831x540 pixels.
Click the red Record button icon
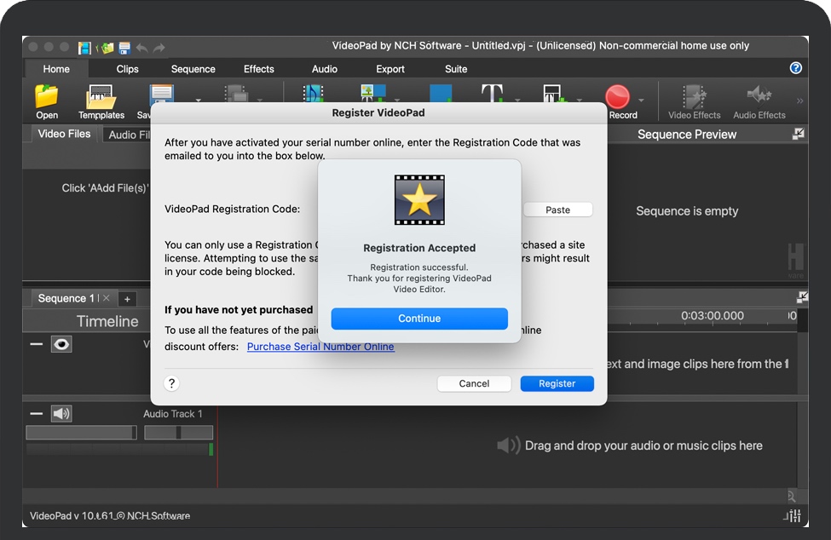(617, 96)
